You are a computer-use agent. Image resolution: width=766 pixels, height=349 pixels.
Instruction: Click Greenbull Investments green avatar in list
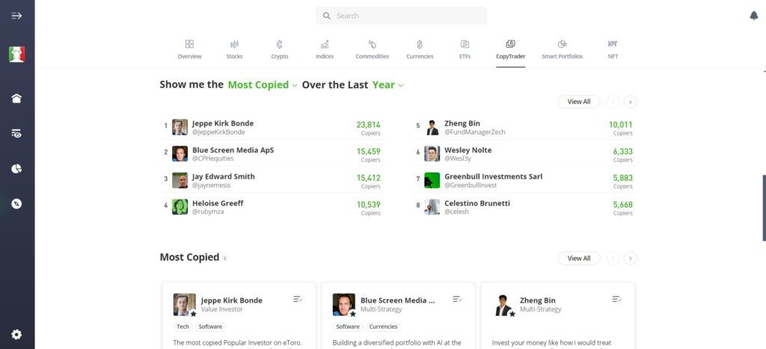coord(432,180)
